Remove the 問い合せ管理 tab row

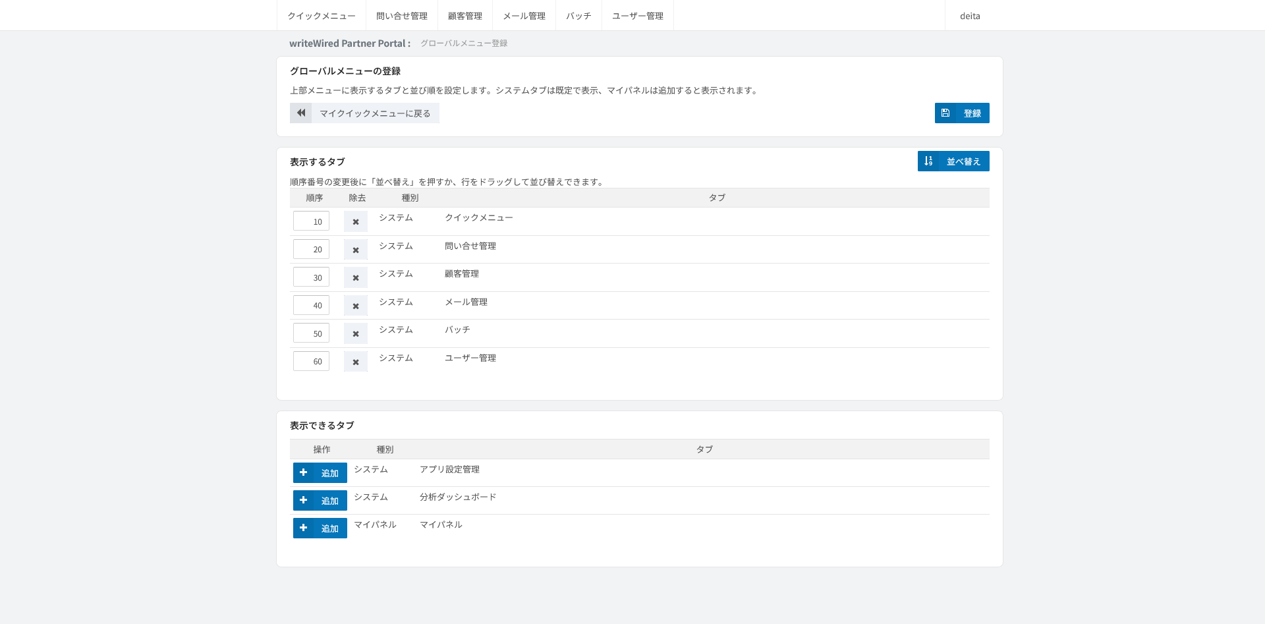coord(356,250)
